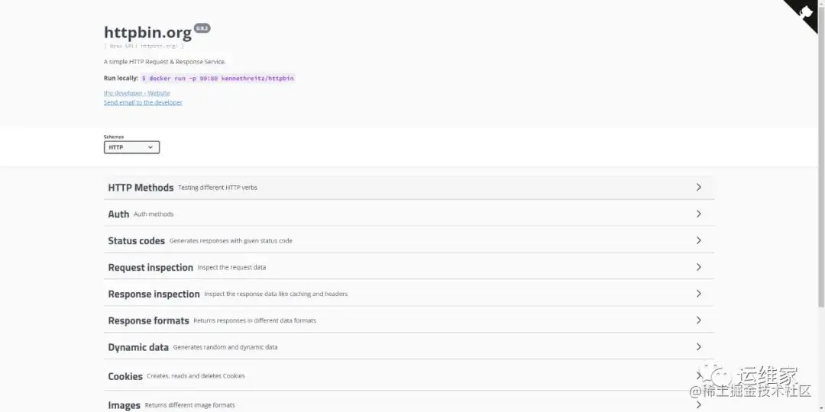Expand the HTTP Methods section chevron
This screenshot has width=825, height=412.
tap(699, 187)
